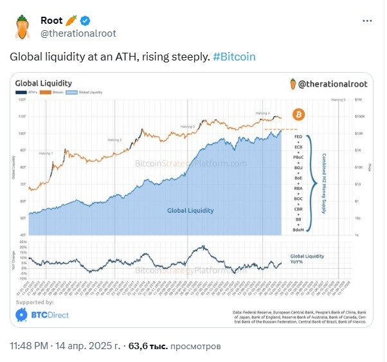Open the three-dot more options menu
Image resolution: width=387 pixels, height=362 pixels.
(x=367, y=21)
